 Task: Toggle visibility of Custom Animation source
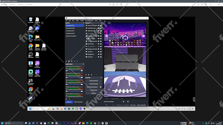99,26
